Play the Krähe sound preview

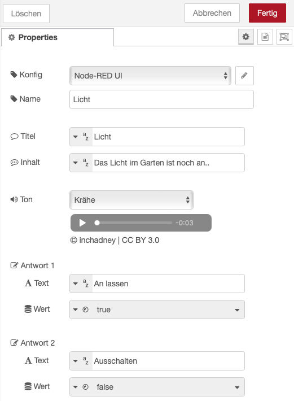82,223
